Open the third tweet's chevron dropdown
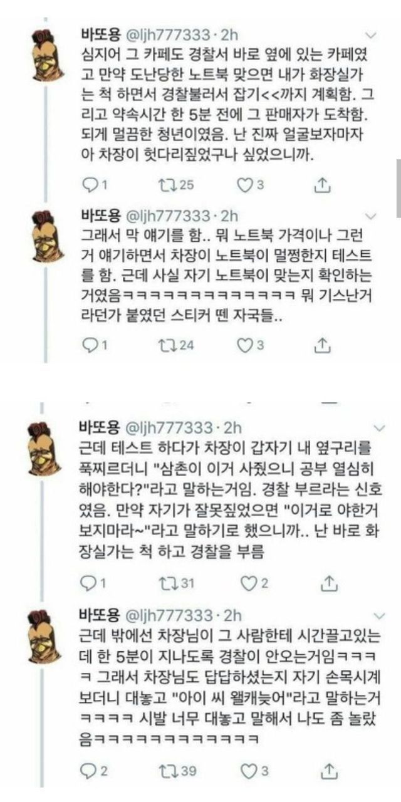The image size is (401, 802). pyautogui.click(x=379, y=428)
